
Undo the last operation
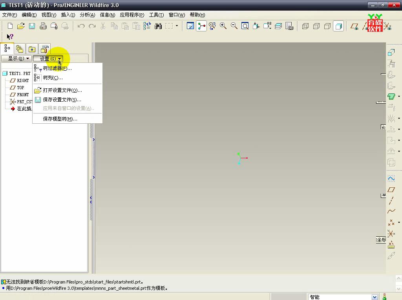pyautogui.click(x=81, y=26)
